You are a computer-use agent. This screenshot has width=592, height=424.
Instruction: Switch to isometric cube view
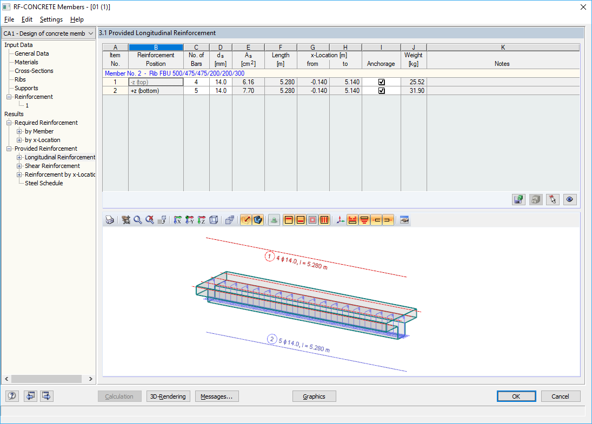pyautogui.click(x=214, y=220)
